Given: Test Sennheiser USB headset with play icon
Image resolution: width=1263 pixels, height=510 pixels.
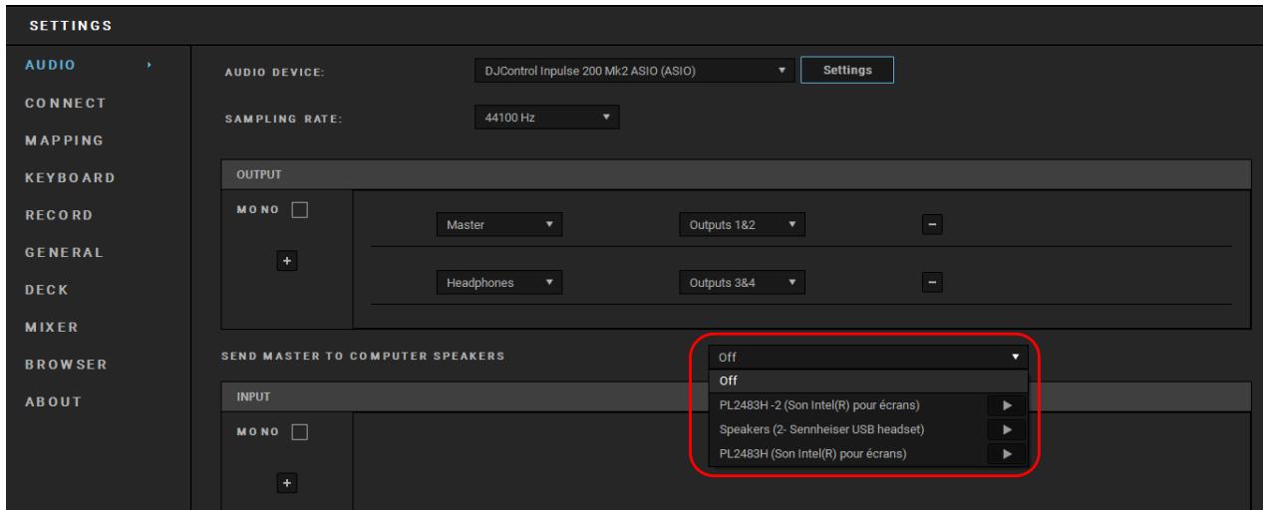Looking at the screenshot, I should pyautogui.click(x=1007, y=429).
